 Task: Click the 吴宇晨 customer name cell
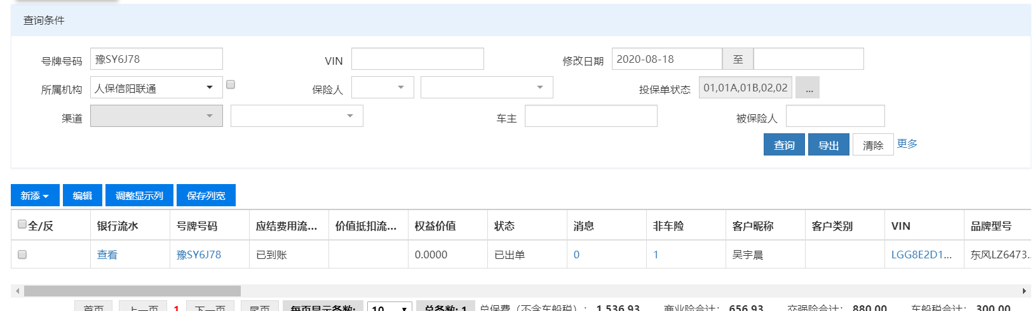766,255
